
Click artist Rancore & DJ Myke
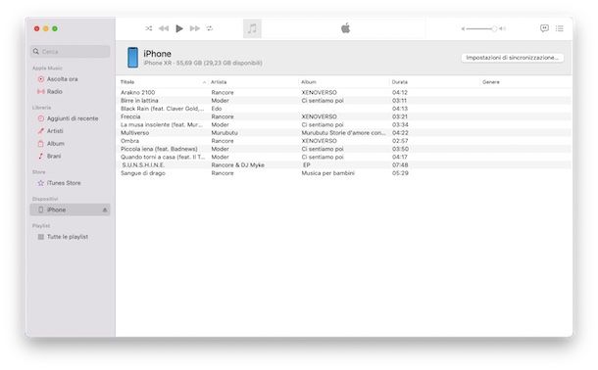[238, 164]
